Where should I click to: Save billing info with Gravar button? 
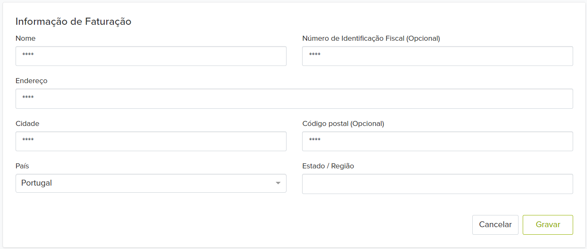coord(548,225)
